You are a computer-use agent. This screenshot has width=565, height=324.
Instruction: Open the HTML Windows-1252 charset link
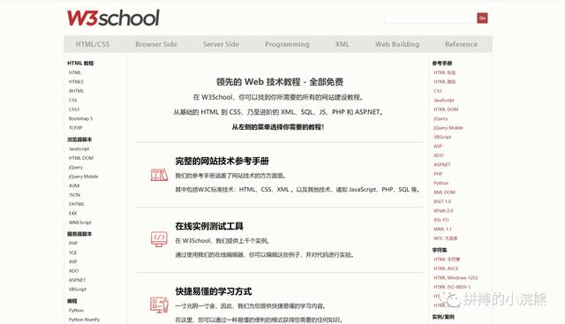tap(456, 277)
